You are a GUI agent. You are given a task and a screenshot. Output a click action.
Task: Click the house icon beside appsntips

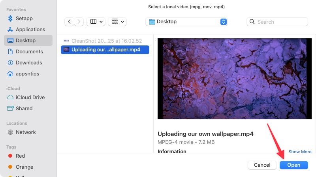tap(10, 73)
